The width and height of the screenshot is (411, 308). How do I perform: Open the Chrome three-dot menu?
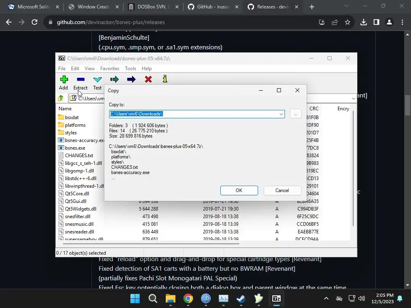pos(402,22)
